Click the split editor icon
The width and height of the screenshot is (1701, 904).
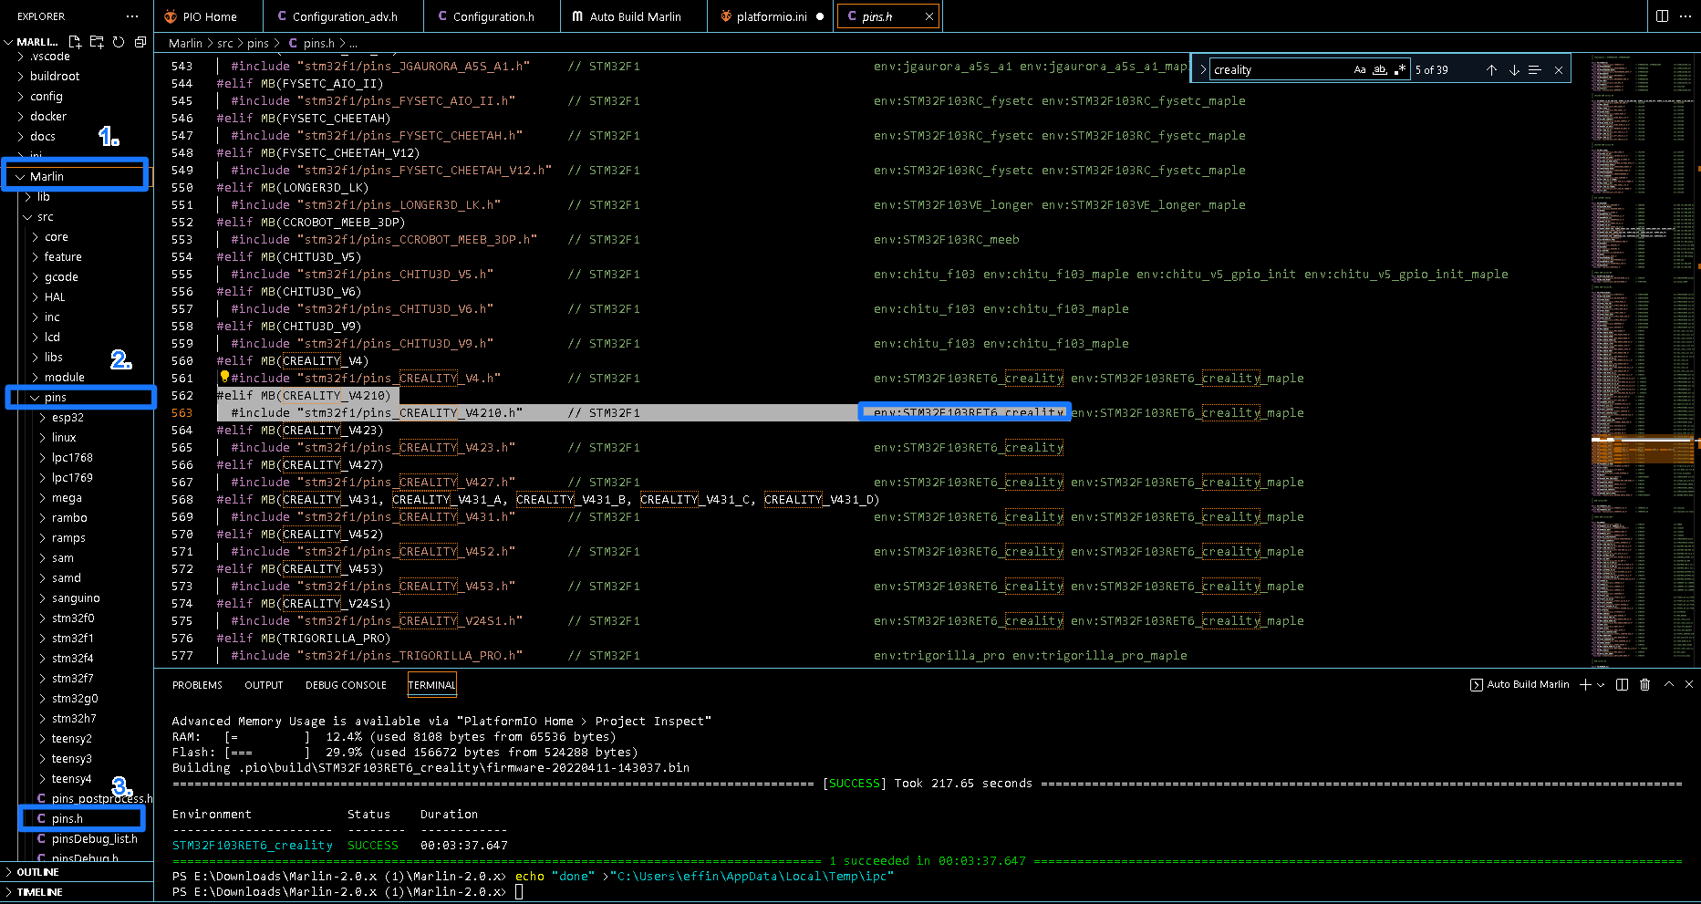click(1662, 16)
